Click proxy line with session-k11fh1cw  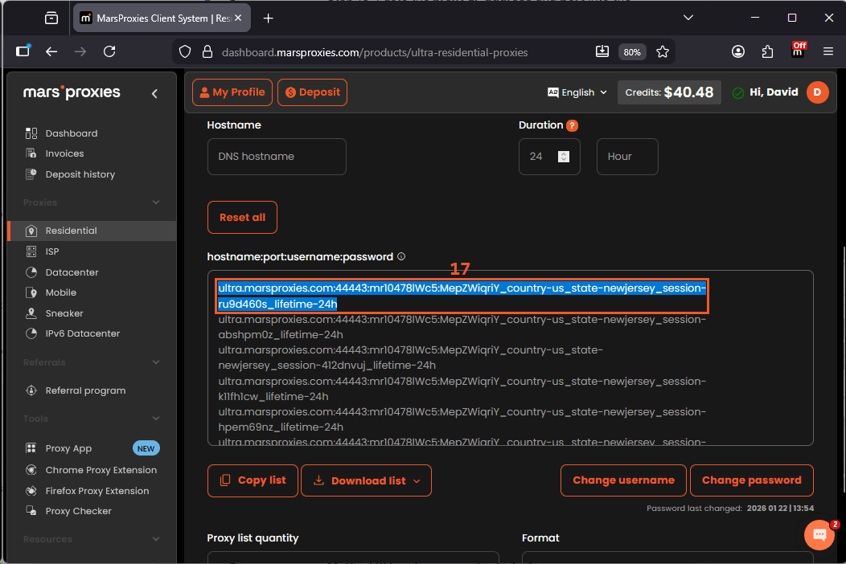tap(462, 389)
